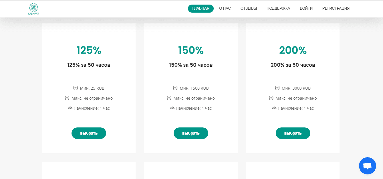Open the О НАС page
383x179 pixels.
225,9
